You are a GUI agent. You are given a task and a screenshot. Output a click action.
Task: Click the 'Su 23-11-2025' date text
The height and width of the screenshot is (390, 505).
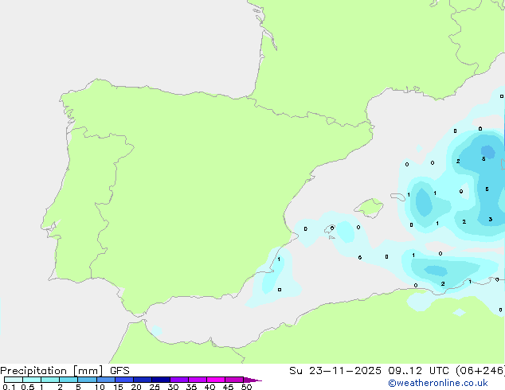335,371
